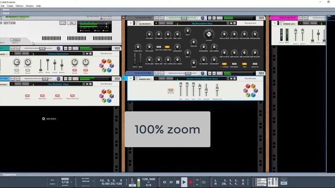
Task: Click the Mg Recreation Bass patch name display
Action: (x=202, y=23)
